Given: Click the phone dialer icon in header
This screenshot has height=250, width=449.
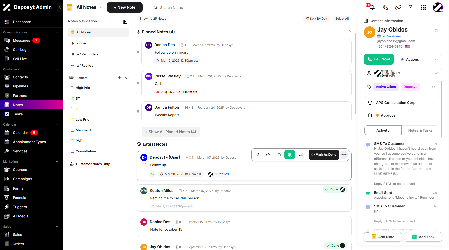Looking at the screenshot, I should [385, 7].
